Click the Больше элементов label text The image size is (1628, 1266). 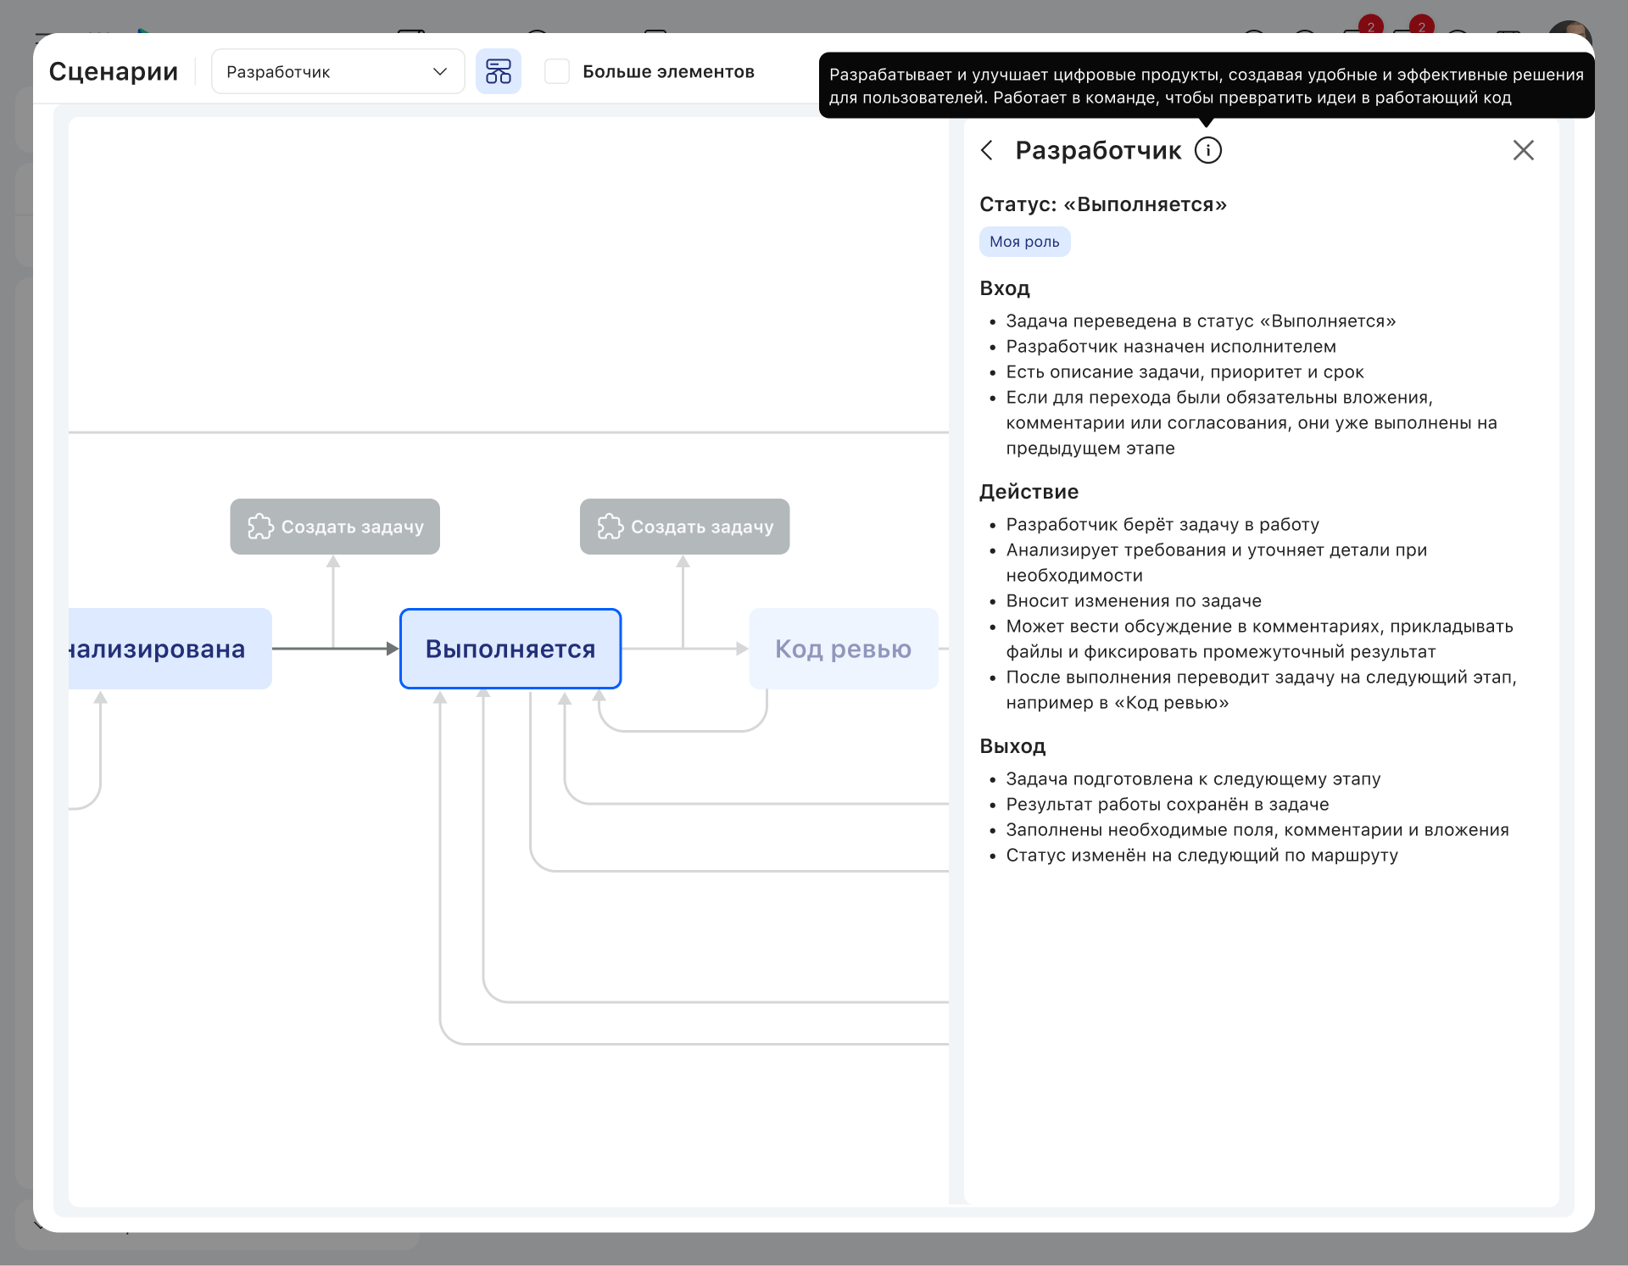(668, 71)
